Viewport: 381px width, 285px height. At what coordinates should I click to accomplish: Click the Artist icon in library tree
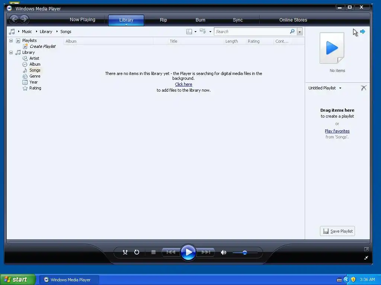(25, 58)
